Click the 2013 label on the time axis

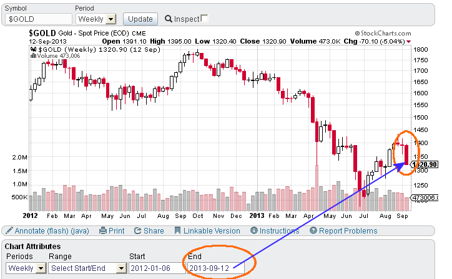257,215
